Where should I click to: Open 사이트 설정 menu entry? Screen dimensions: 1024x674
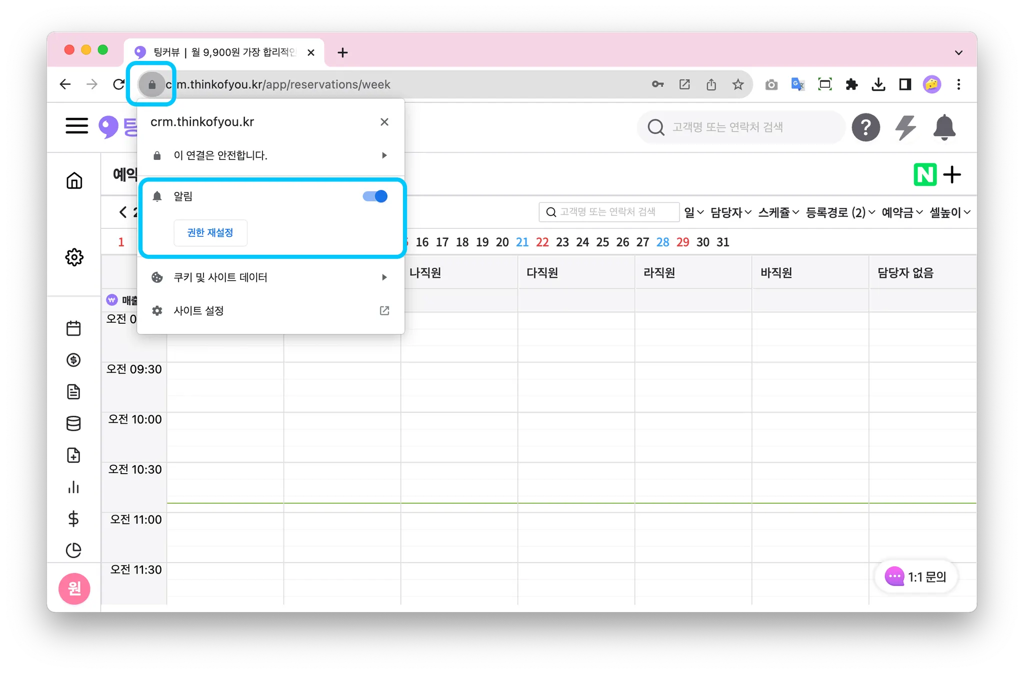[x=270, y=311]
